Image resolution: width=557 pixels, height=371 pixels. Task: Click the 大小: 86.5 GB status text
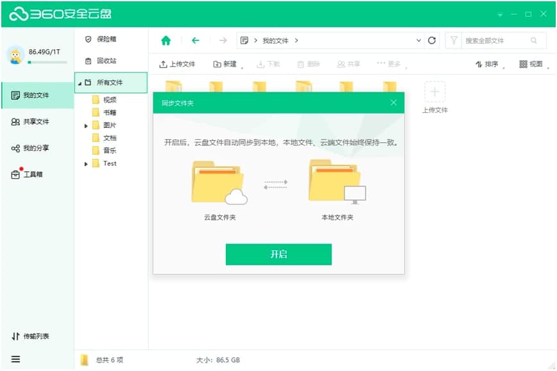point(218,360)
